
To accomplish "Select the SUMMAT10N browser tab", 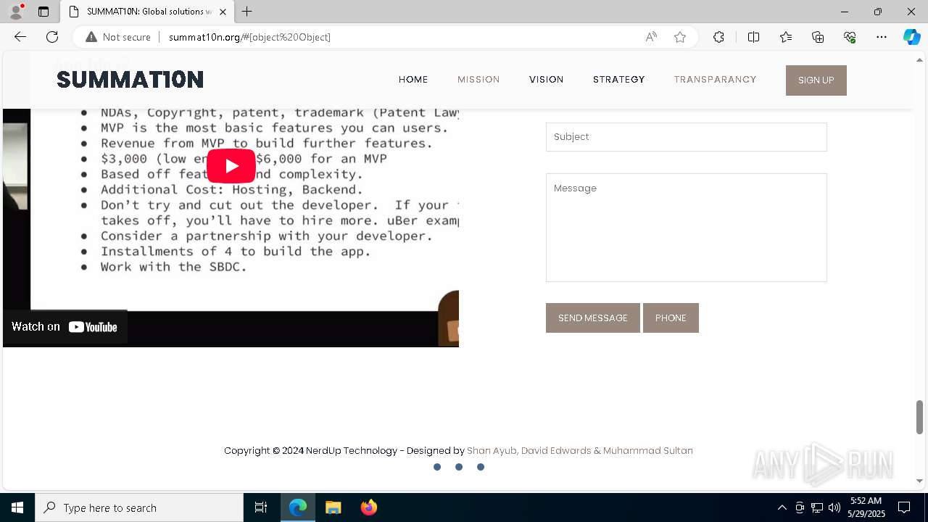I will 147,12.
